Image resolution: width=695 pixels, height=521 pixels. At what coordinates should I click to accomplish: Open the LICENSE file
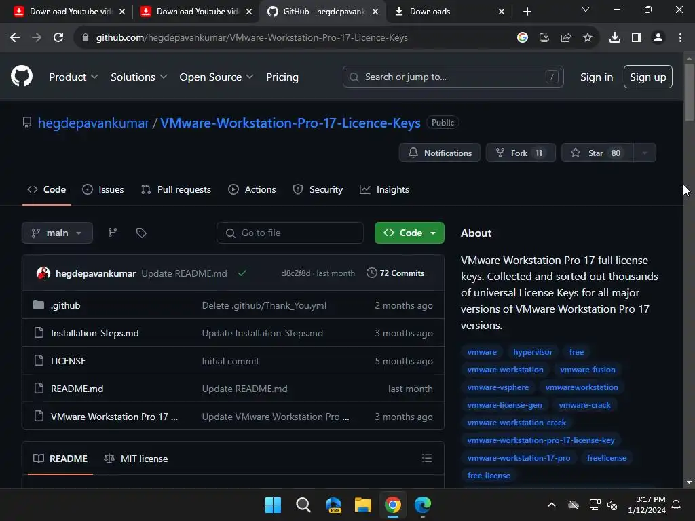pos(69,361)
